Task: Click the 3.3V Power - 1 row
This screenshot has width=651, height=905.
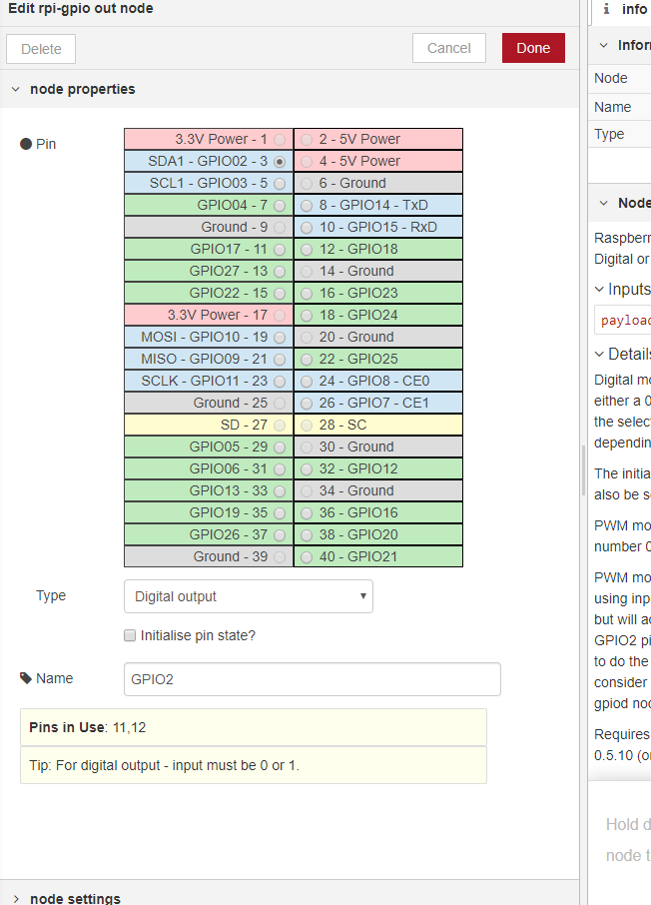Action: [x=209, y=139]
